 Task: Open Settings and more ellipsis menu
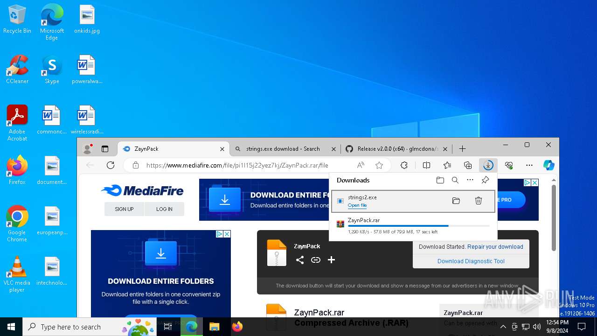tap(529, 165)
